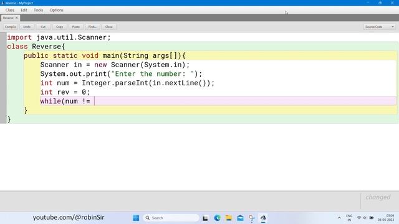Open the Find... dialog button
399x224 pixels.
click(x=92, y=27)
